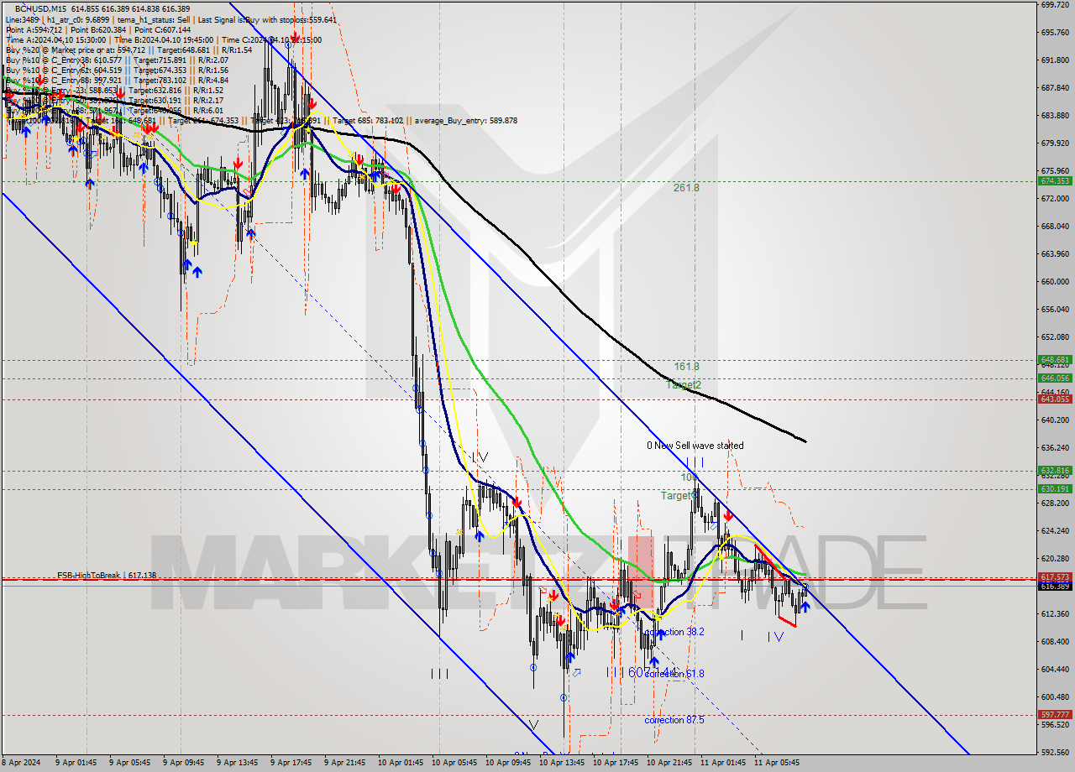The height and width of the screenshot is (772, 1075).
Task: Click the 11 Apr 01:45 time label
Action: point(723,763)
